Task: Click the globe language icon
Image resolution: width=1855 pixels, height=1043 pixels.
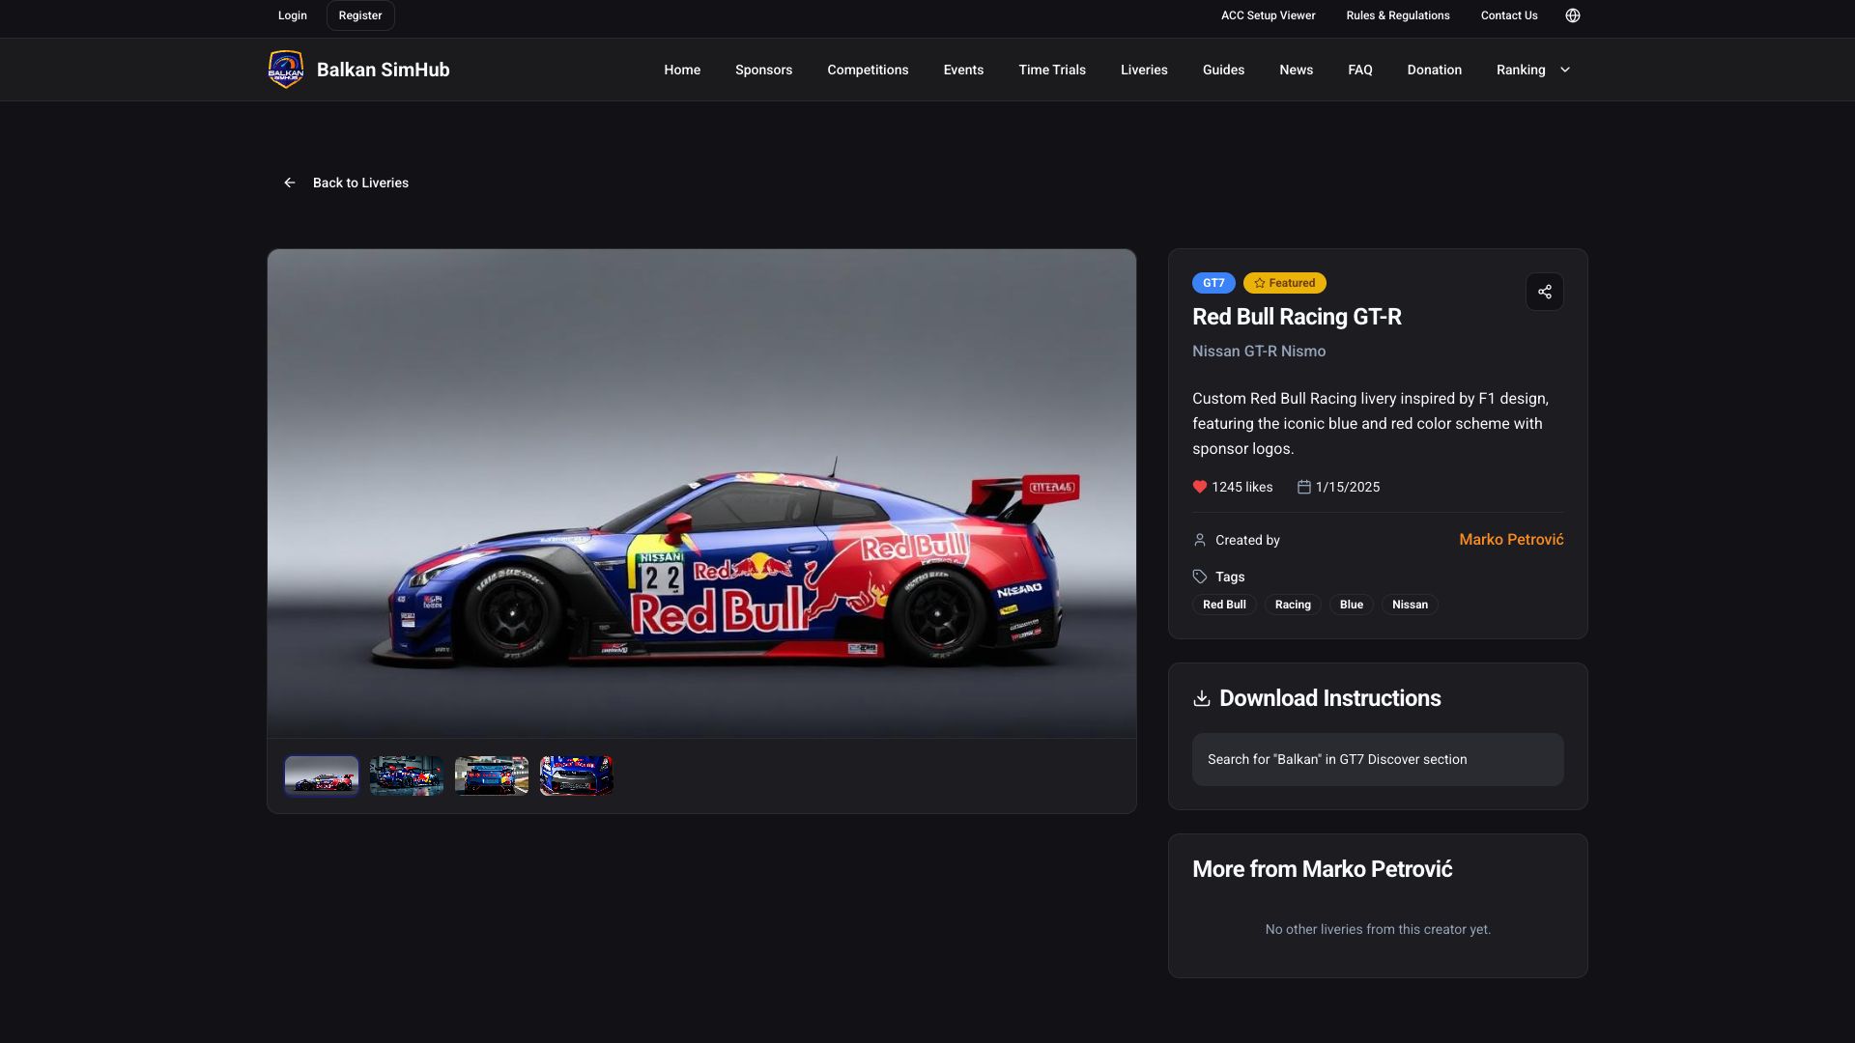Action: [x=1572, y=15]
